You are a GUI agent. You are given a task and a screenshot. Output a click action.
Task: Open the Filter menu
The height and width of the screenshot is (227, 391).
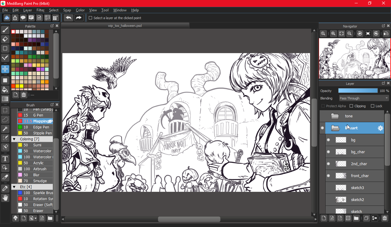click(40, 10)
